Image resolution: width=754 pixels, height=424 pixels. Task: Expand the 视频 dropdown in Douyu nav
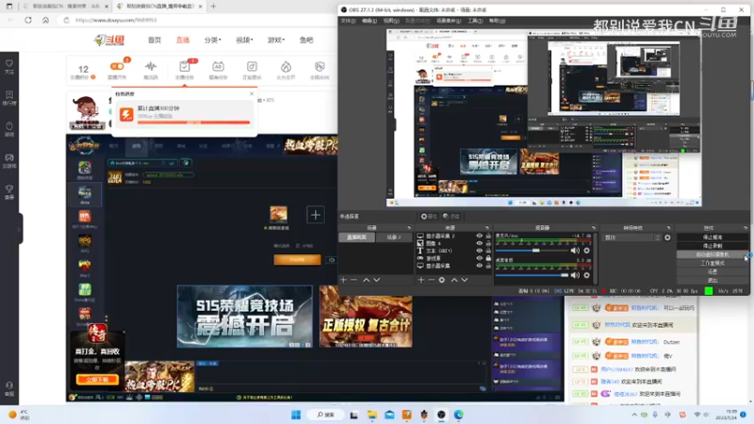244,40
